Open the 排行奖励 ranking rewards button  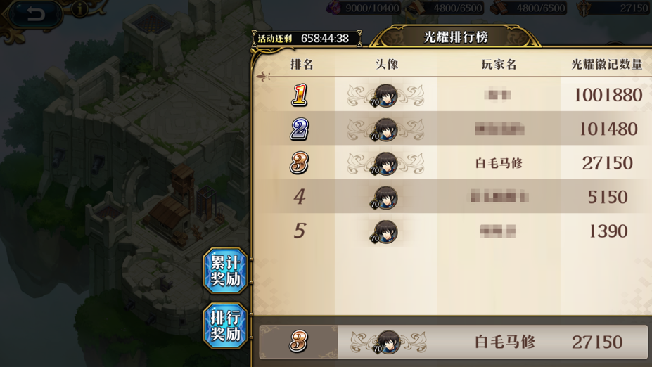pyautogui.click(x=225, y=326)
